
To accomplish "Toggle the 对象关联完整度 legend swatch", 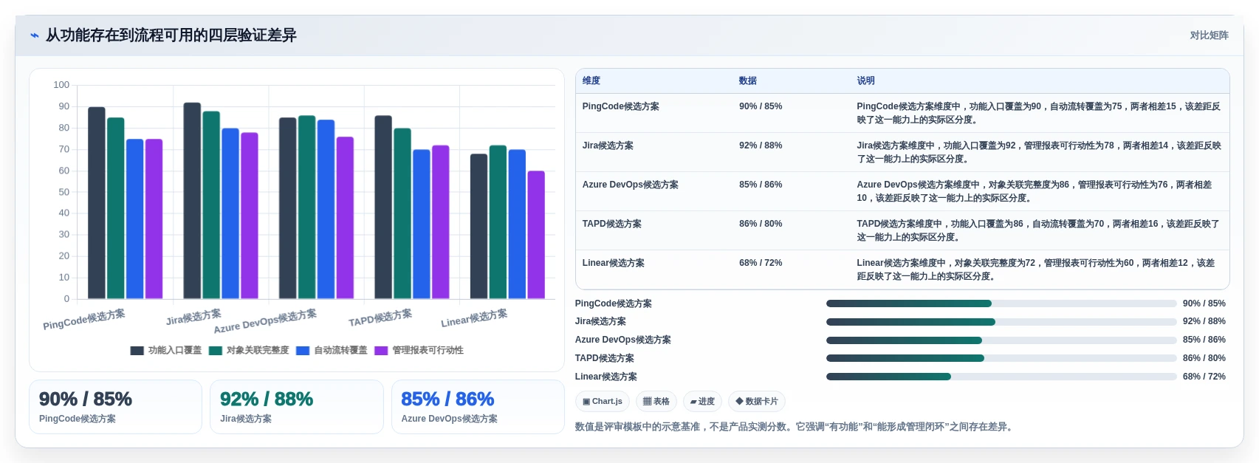I will 216,351.
